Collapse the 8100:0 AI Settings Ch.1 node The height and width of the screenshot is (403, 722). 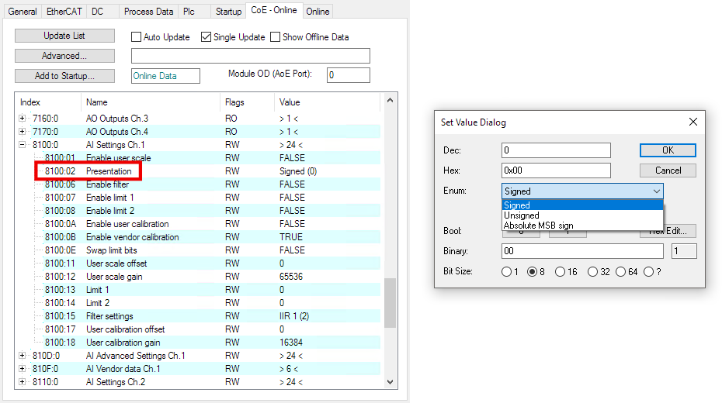(x=22, y=145)
